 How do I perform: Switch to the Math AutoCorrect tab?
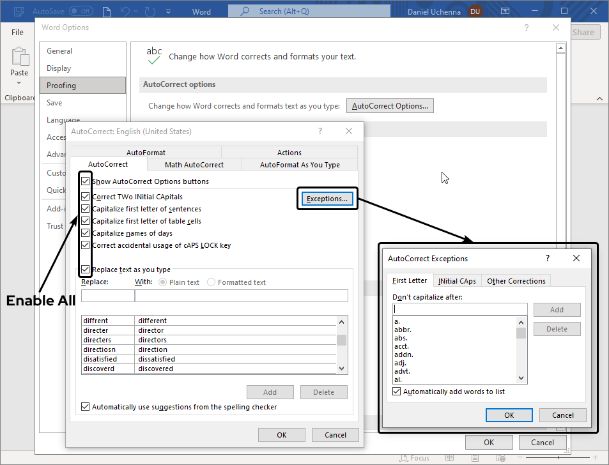click(194, 165)
